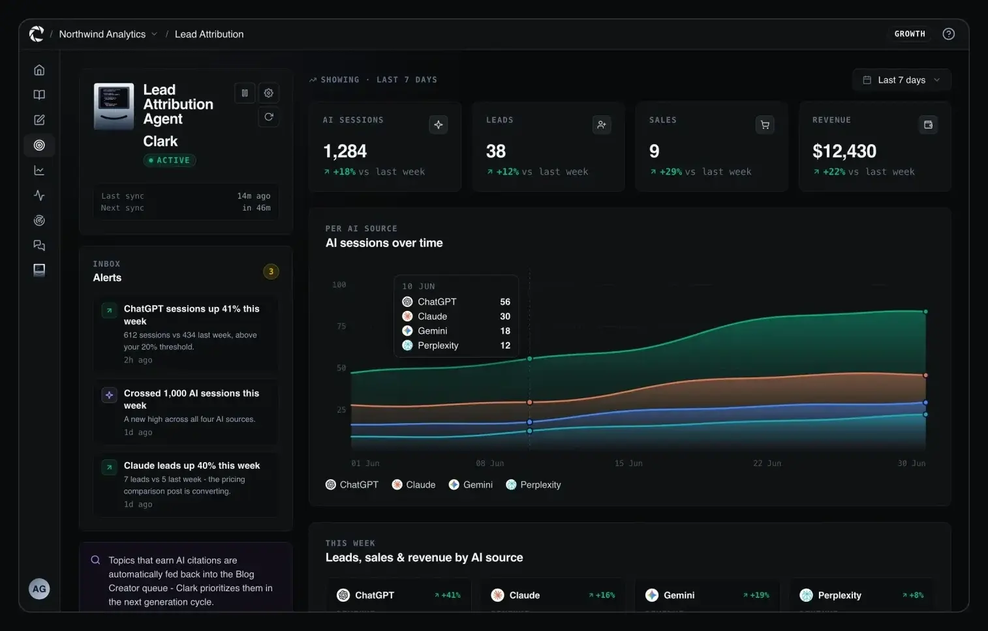The height and width of the screenshot is (631, 988).
Task: Click the cart icon on Sales card
Action: 765,125
